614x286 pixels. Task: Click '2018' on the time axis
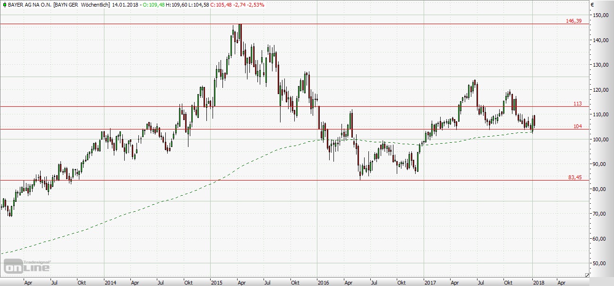[538, 283]
